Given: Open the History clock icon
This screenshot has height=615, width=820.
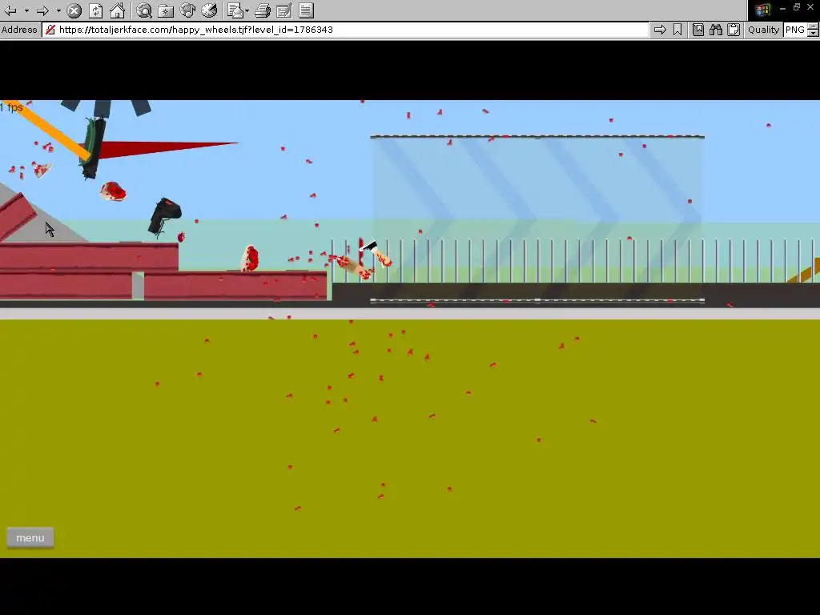Looking at the screenshot, I should [209, 10].
